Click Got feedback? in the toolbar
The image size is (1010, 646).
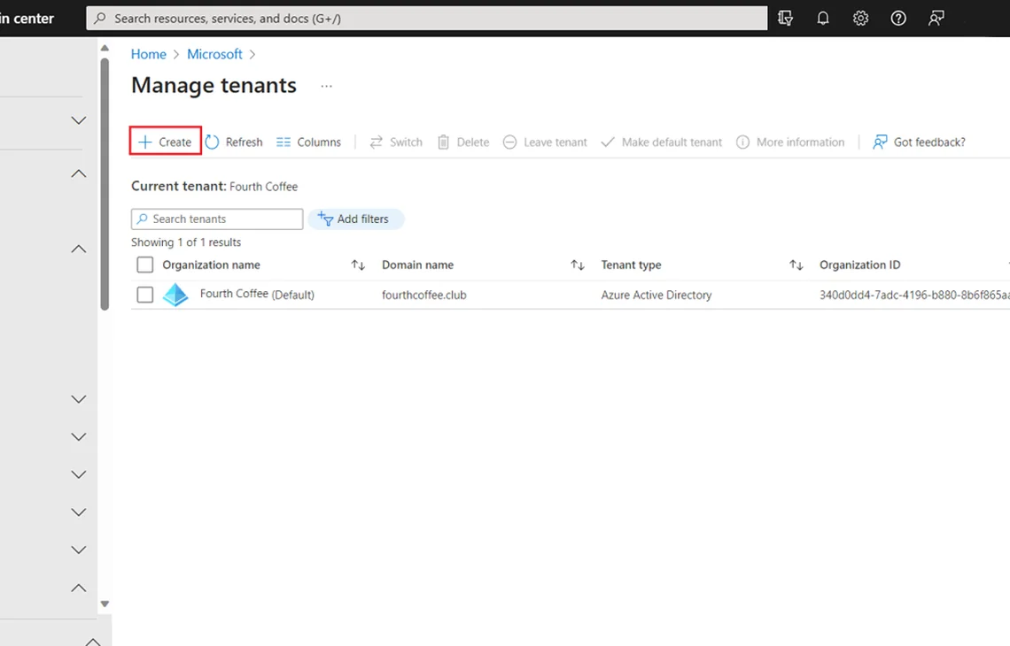click(x=919, y=142)
